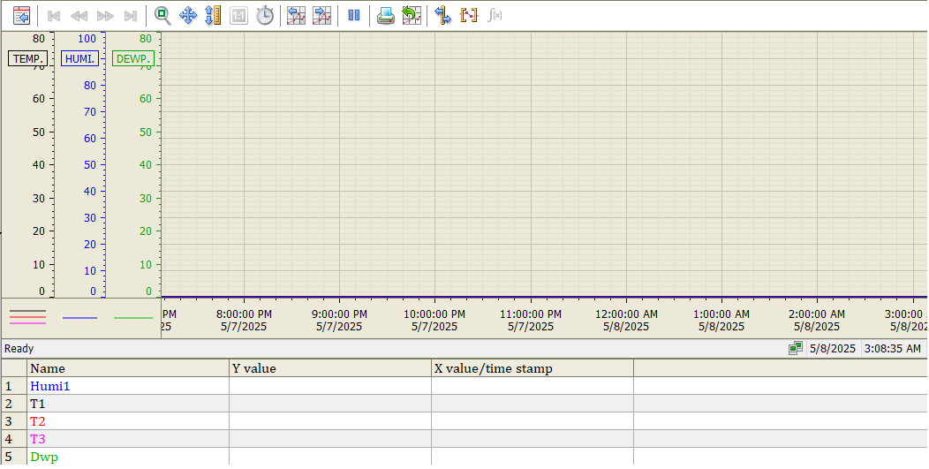Click the zoom magnifier tool
The height and width of the screenshot is (469, 929).
[162, 15]
